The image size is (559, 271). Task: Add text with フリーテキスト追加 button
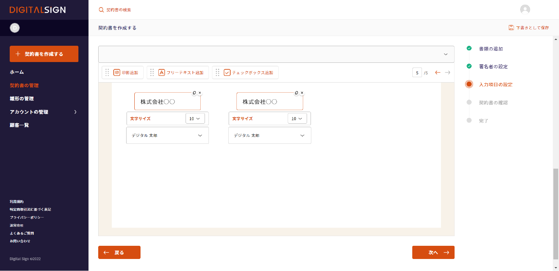click(x=178, y=72)
